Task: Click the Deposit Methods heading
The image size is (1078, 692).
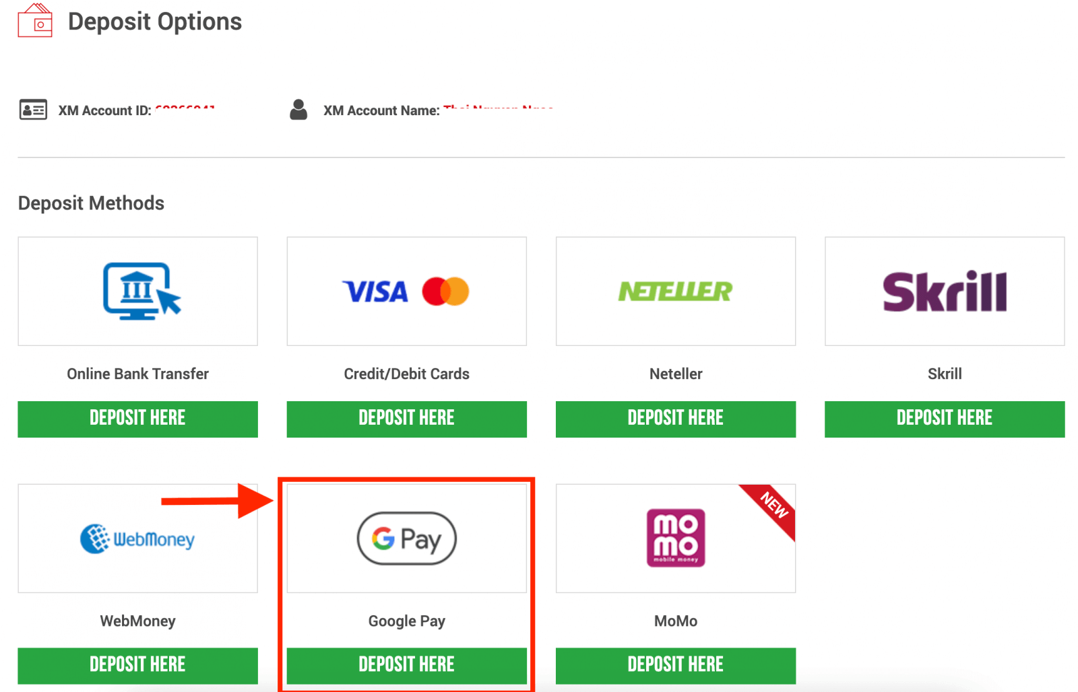Action: [90, 203]
